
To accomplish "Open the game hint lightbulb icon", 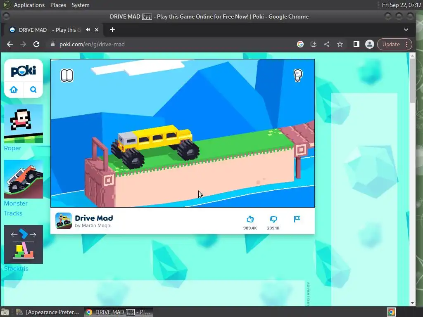I will tap(298, 76).
